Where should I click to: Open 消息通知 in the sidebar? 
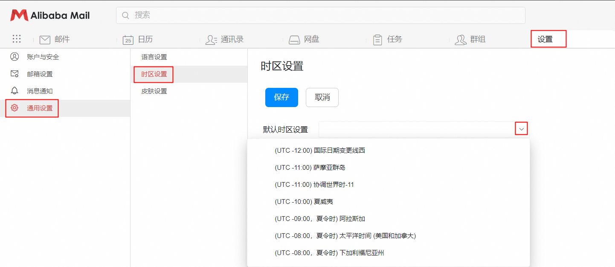(40, 91)
